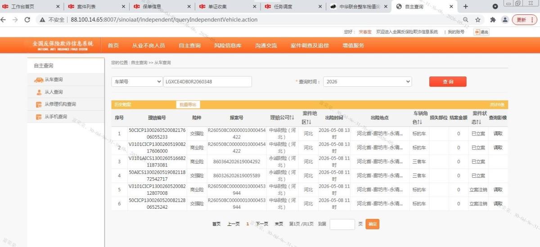
Task: Open the 车架号 query type dropdown
Action: point(137,81)
